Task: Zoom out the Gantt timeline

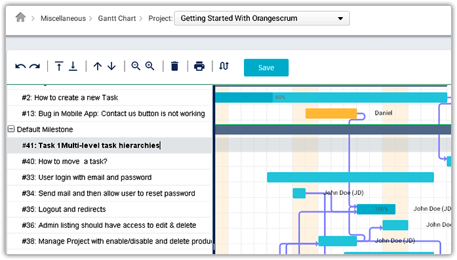Action: click(x=136, y=66)
